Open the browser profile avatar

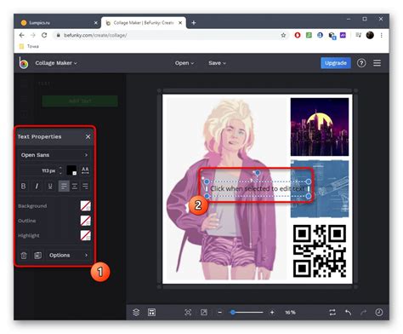pos(370,35)
